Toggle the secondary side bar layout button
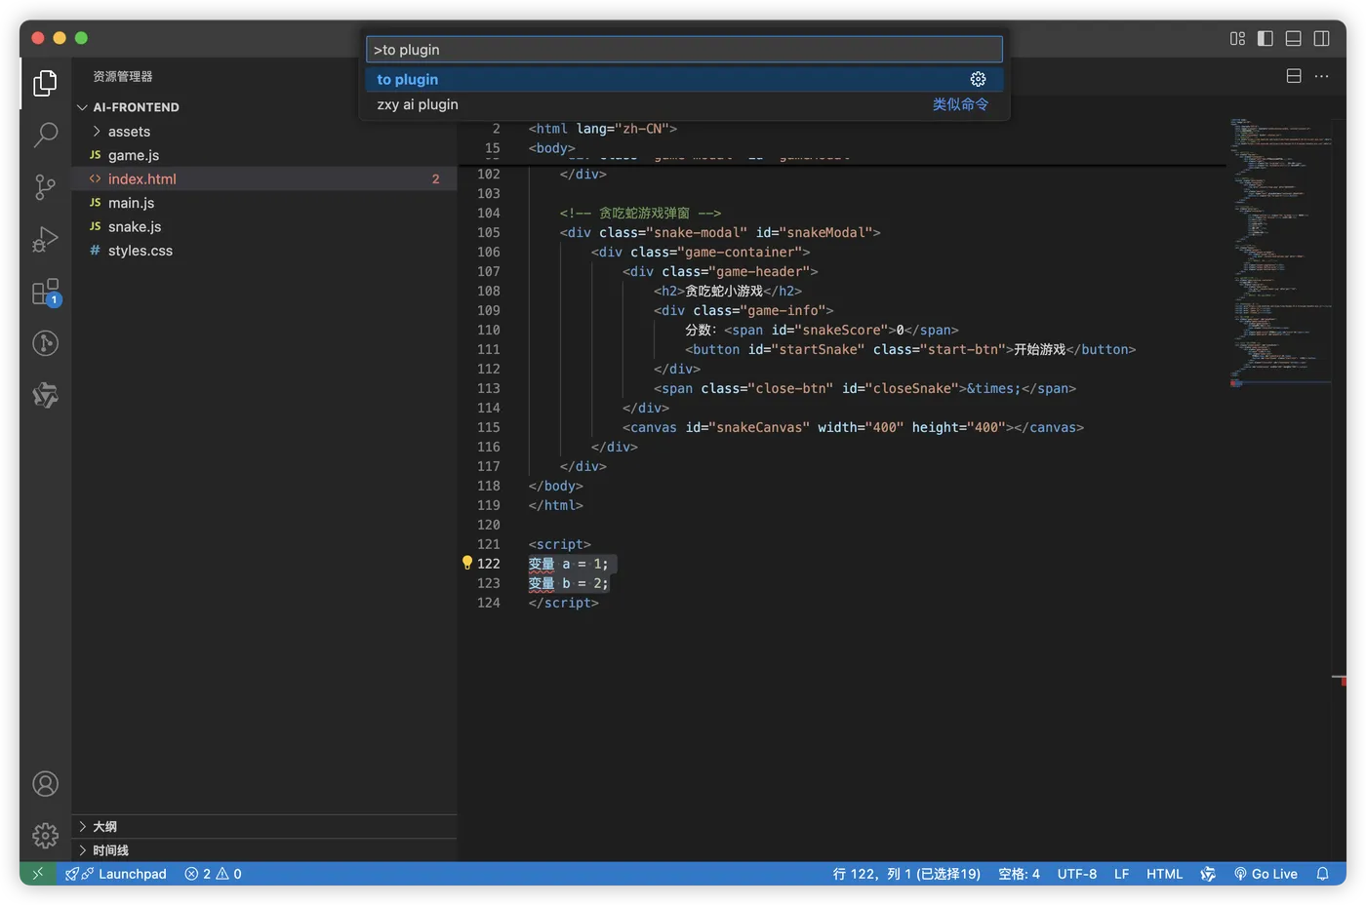Viewport: 1366px width, 905px height. point(1321,38)
